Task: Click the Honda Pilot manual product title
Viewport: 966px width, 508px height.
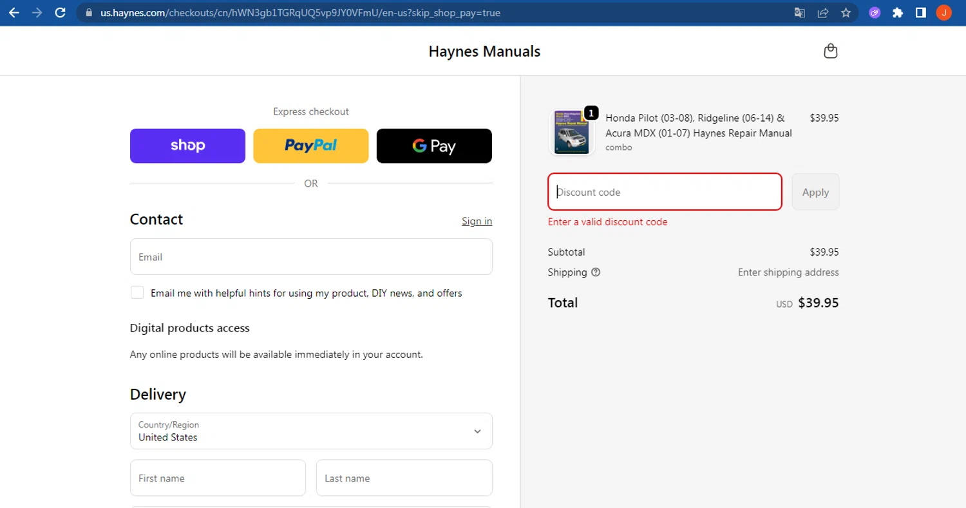Action: [698, 126]
